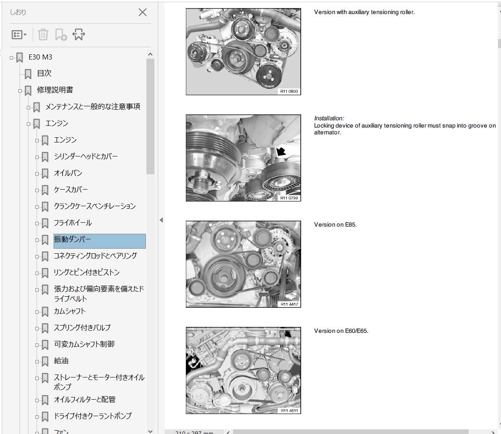Open the ドライブ付きクーラントポンプ bookmark

pyautogui.click(x=93, y=416)
